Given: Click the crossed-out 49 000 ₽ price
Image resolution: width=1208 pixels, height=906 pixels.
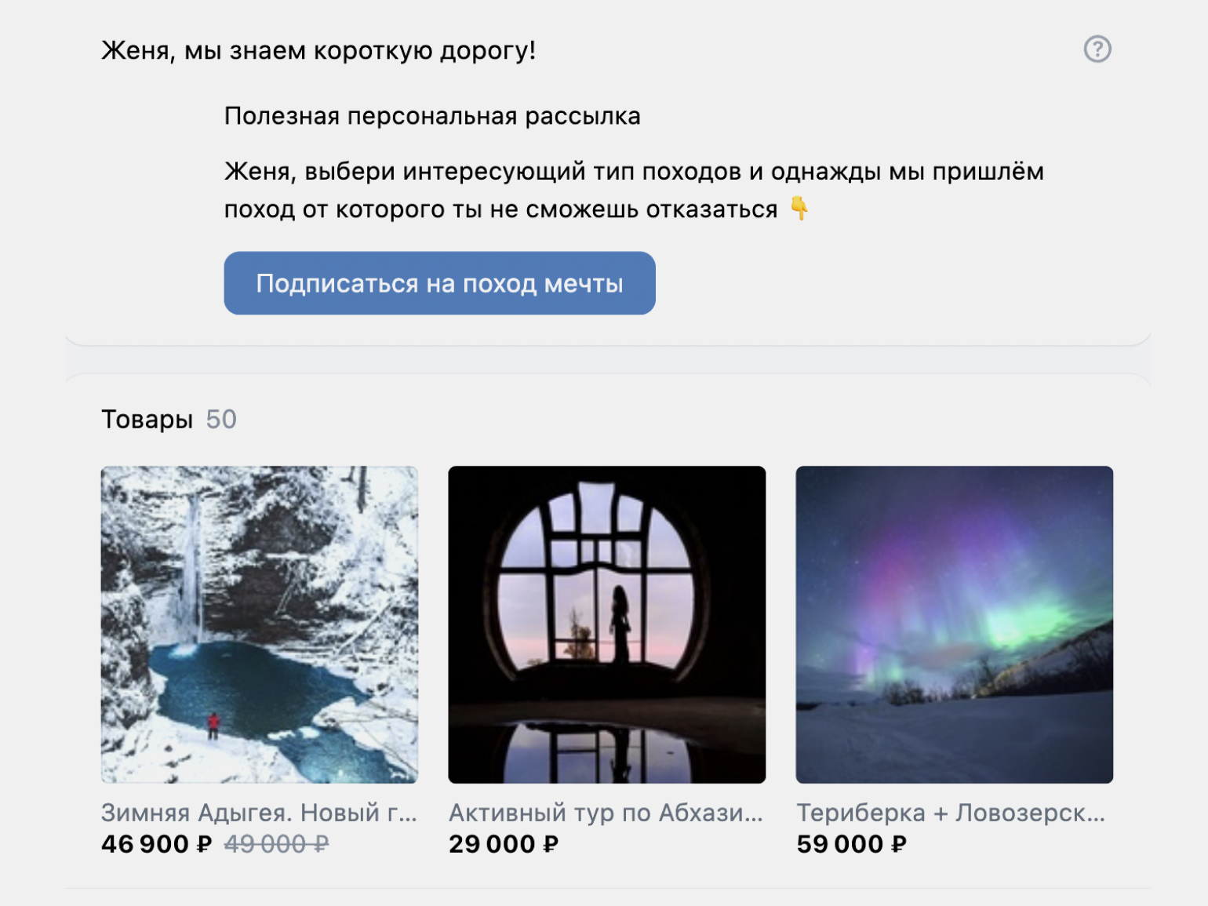Looking at the screenshot, I should [277, 844].
